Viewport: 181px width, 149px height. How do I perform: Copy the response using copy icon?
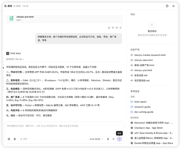pos(116,28)
